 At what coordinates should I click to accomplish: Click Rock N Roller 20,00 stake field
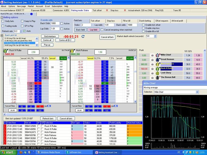pyautogui.click(x=13, y=111)
